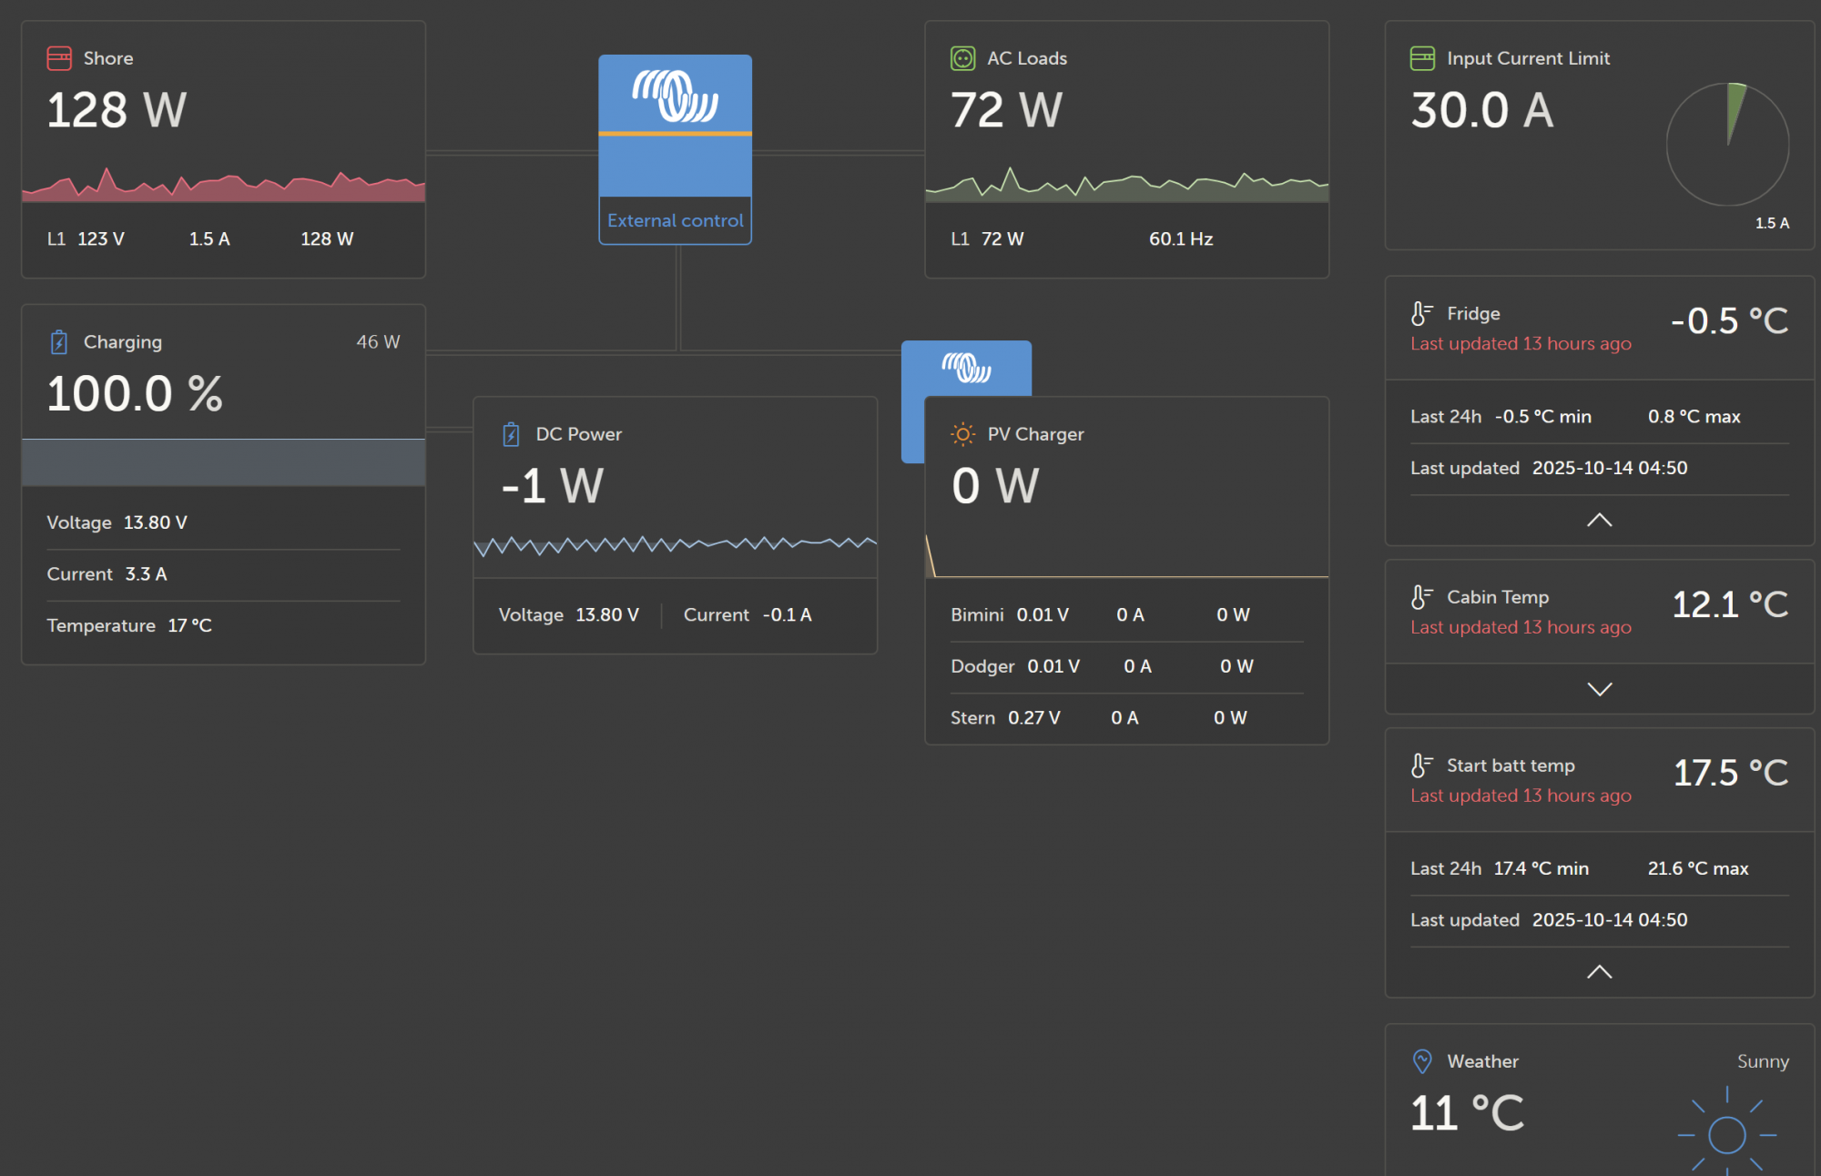Expand the Cabin Temp details

(x=1599, y=689)
